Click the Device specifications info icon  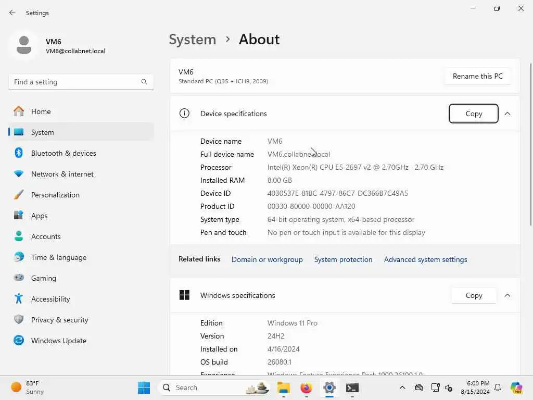pyautogui.click(x=184, y=113)
